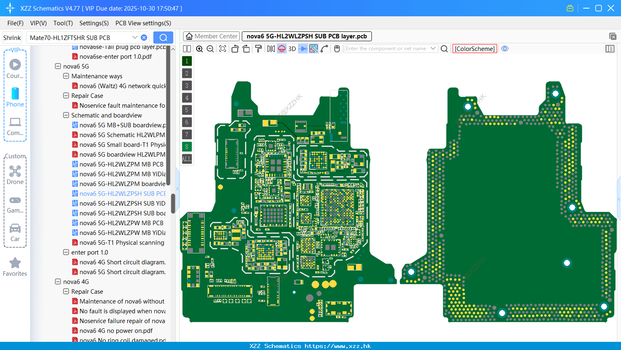The image size is (621, 350).
Task: Clear the Mate70 search text
Action: 144,38
